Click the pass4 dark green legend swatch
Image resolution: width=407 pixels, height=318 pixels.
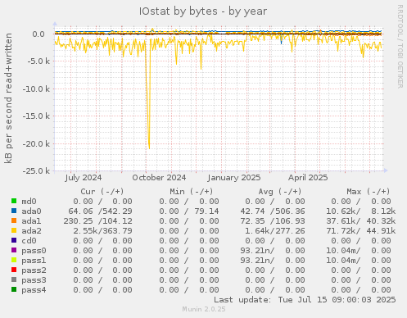tap(14, 289)
